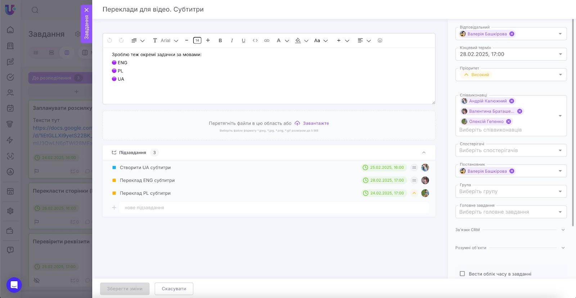
Task: Open the contacts people icon in the sidebar
Action: point(10,93)
